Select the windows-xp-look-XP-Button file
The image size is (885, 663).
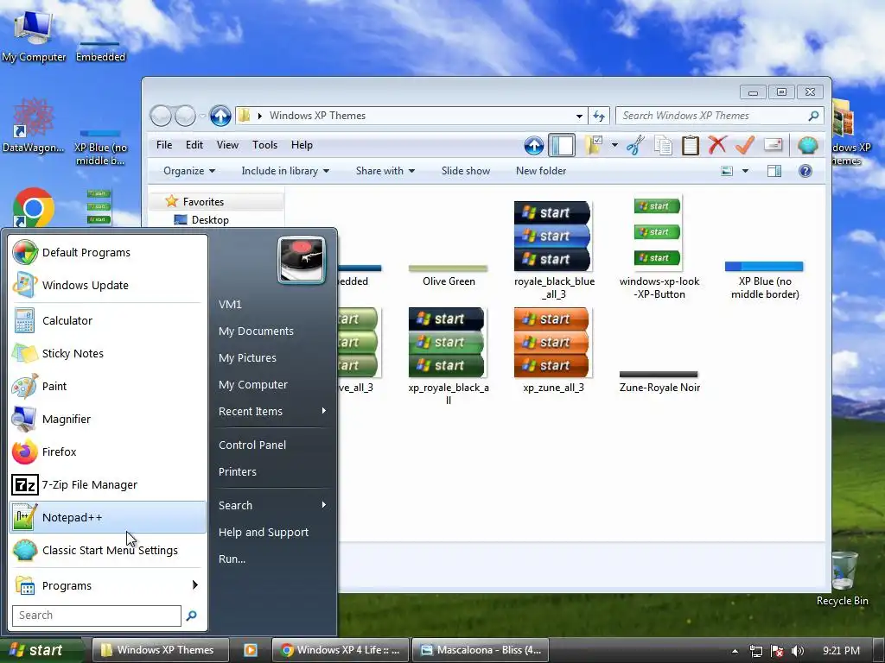659,247
